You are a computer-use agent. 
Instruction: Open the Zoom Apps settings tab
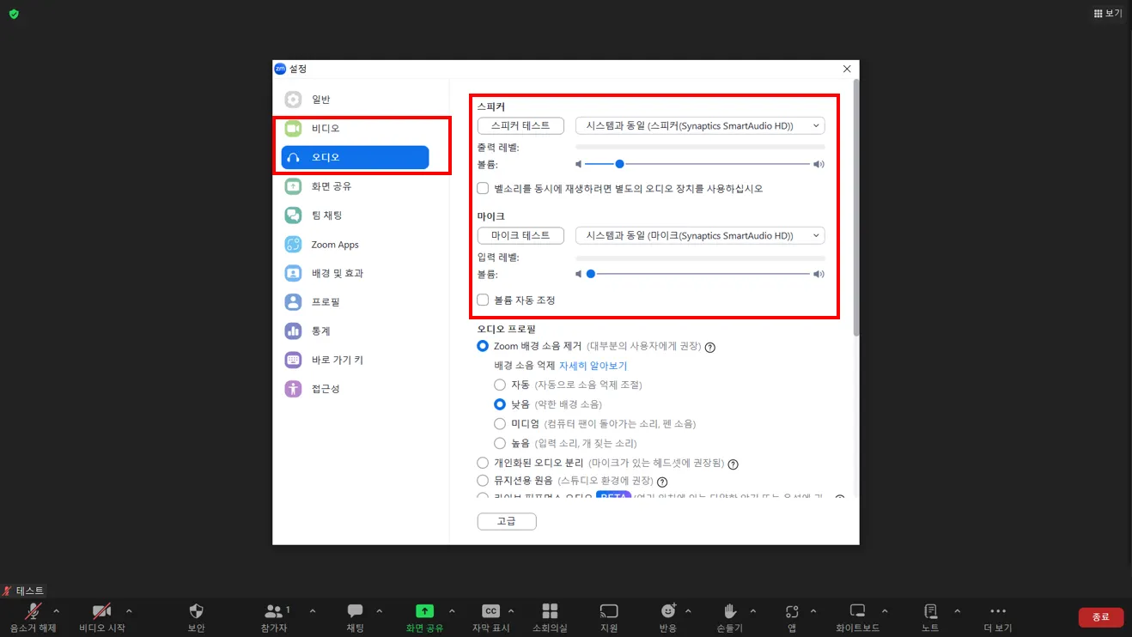coord(355,245)
